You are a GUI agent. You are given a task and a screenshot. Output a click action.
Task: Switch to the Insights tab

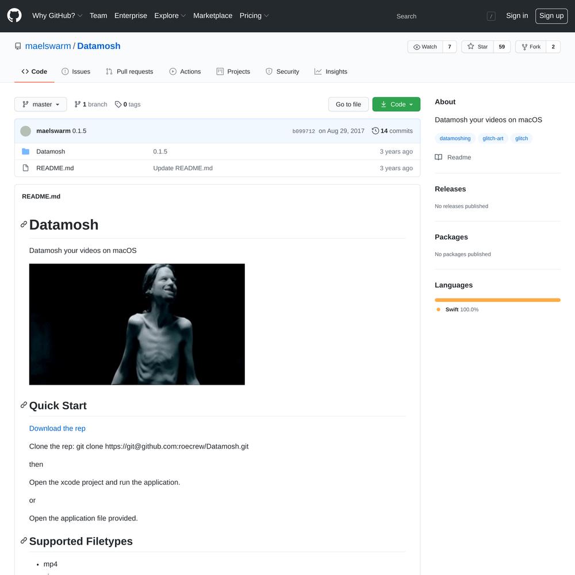click(x=331, y=71)
